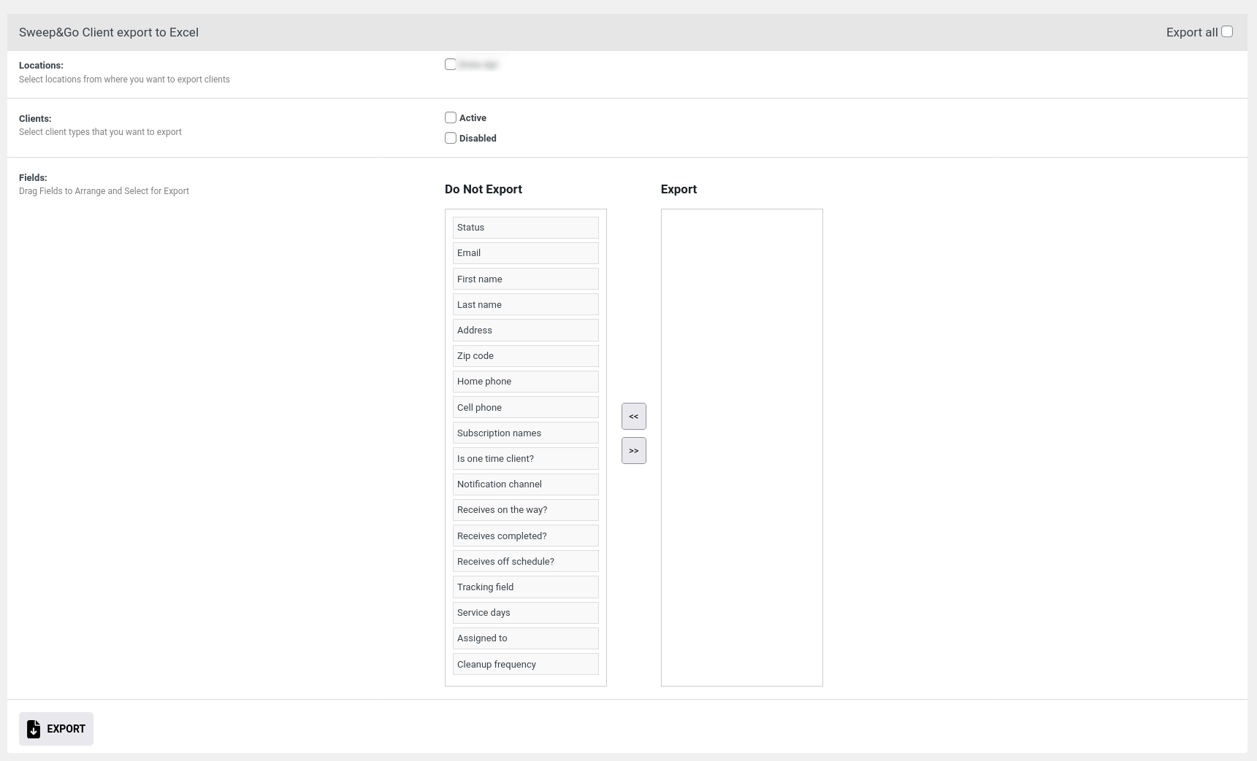The width and height of the screenshot is (1257, 761).
Task: Tick the Active clients checkbox
Action: [451, 117]
